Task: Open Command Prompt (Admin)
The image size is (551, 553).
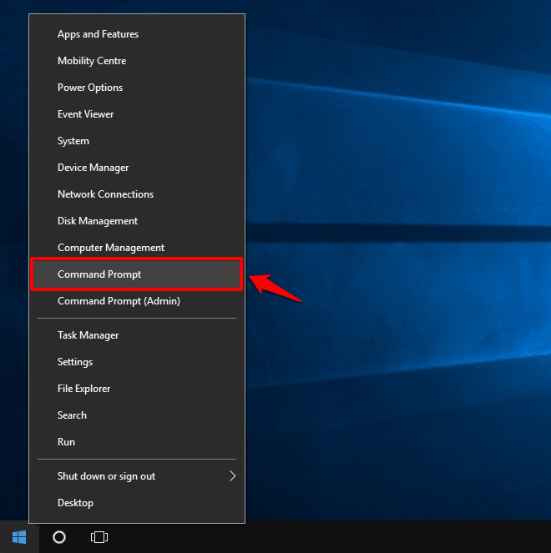Action: [x=119, y=301]
